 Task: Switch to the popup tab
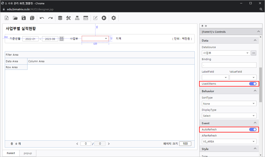click(x=28, y=153)
